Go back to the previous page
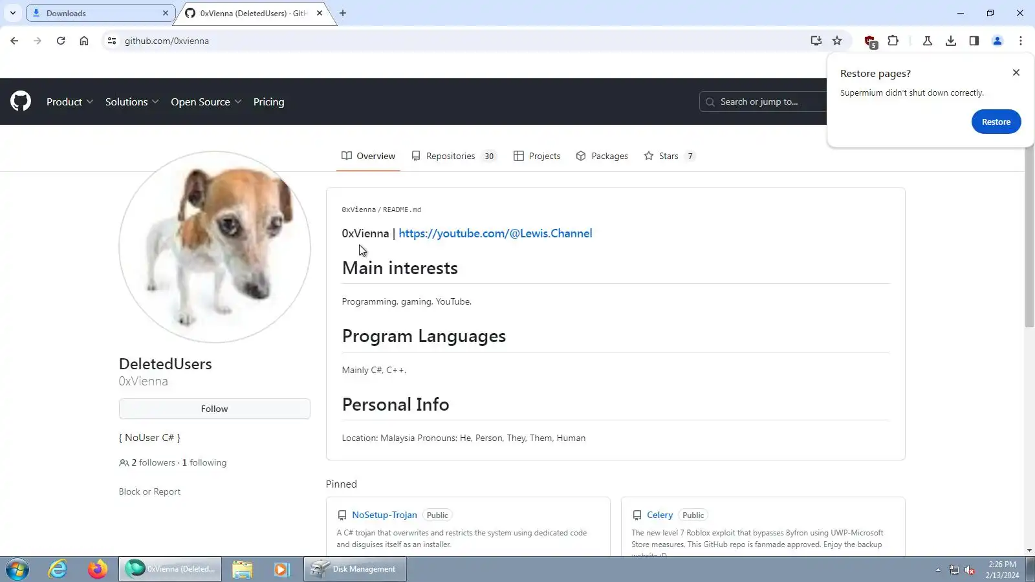Image resolution: width=1035 pixels, height=582 pixels. pyautogui.click(x=14, y=41)
